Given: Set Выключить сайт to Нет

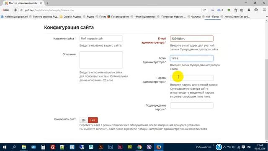Looking at the screenshot, I should (x=93, y=120).
